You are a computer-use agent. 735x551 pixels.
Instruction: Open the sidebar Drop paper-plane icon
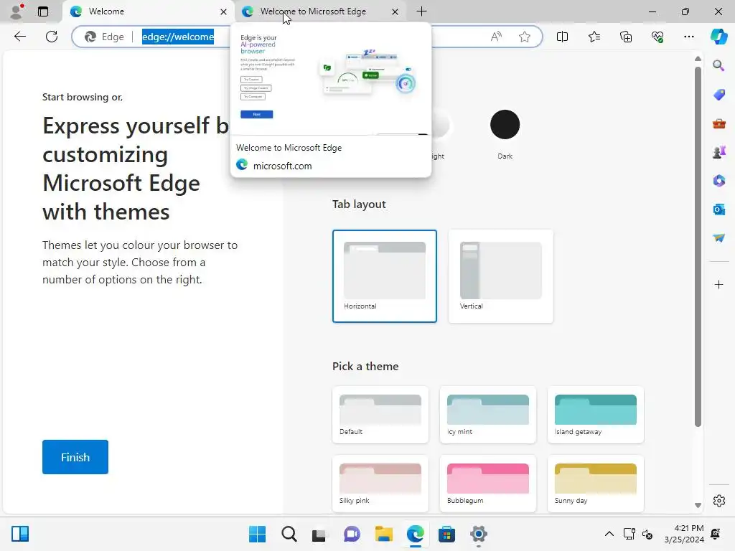point(718,238)
